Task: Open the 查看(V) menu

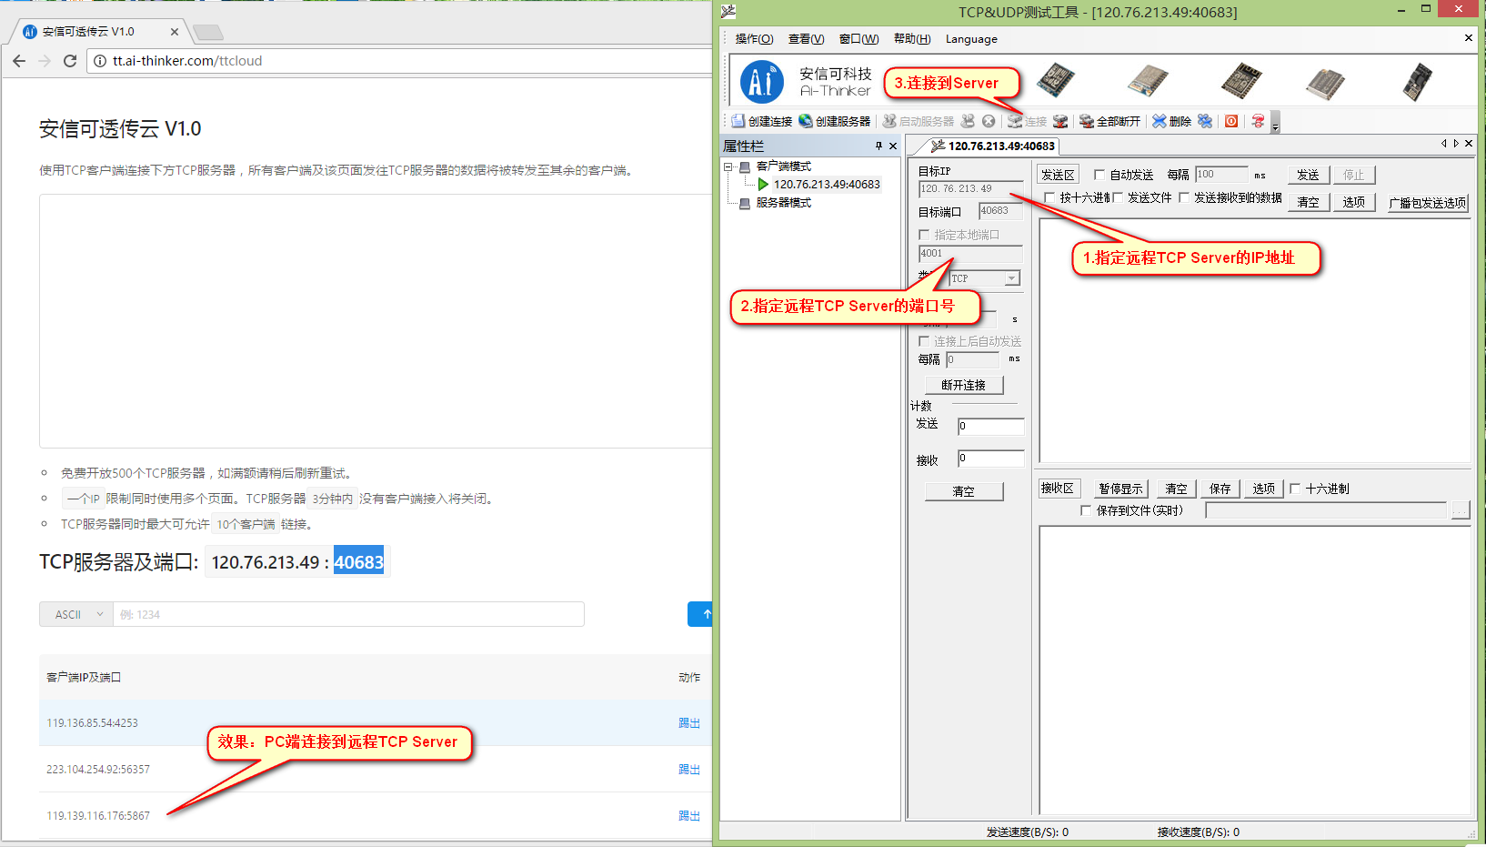Action: (x=806, y=39)
